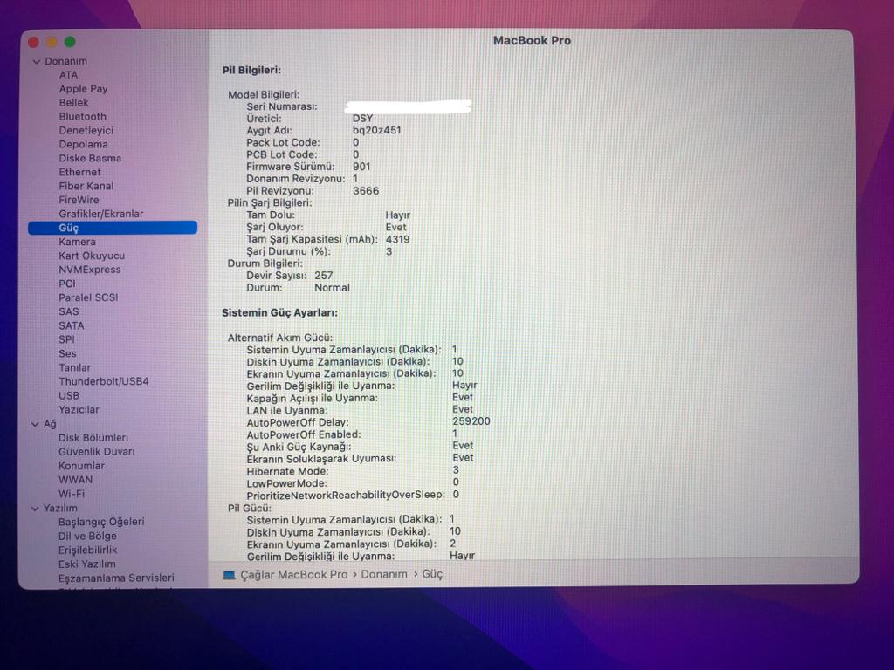Viewport: 894px width, 670px height.
Task: Open the NVMExpress entry
Action: 89,270
